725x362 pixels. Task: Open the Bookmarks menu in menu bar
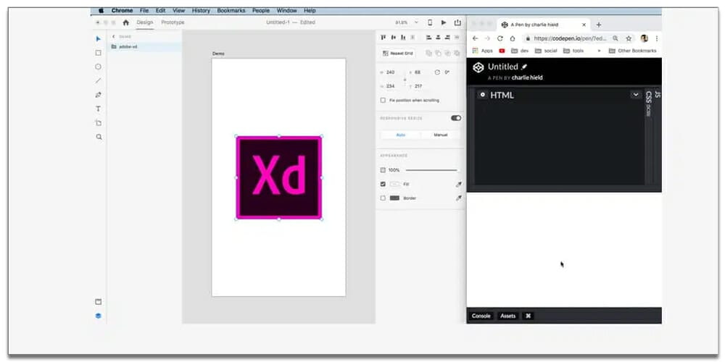click(x=231, y=10)
